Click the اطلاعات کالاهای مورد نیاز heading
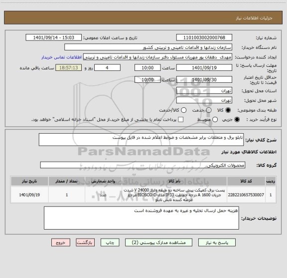This screenshot has width=287, height=278. [249, 152]
